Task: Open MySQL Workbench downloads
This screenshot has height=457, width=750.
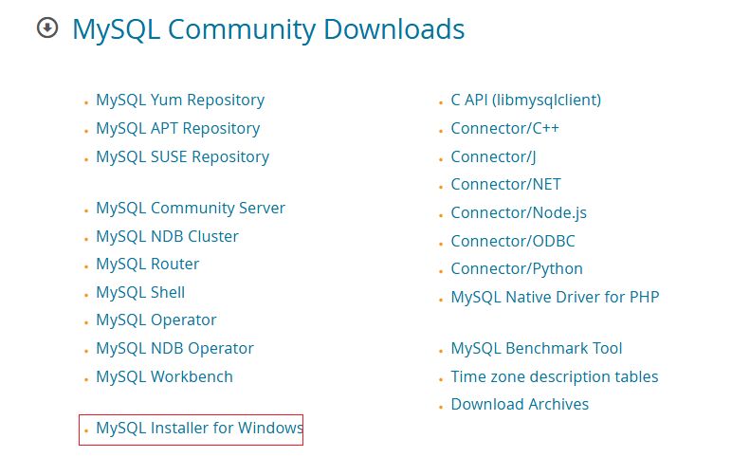Action: 165,377
